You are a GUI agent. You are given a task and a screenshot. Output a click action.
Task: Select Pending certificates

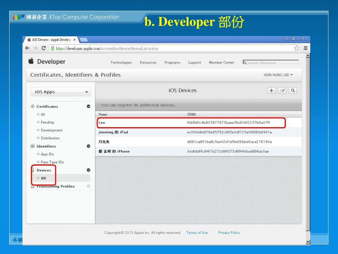[x=48, y=122]
